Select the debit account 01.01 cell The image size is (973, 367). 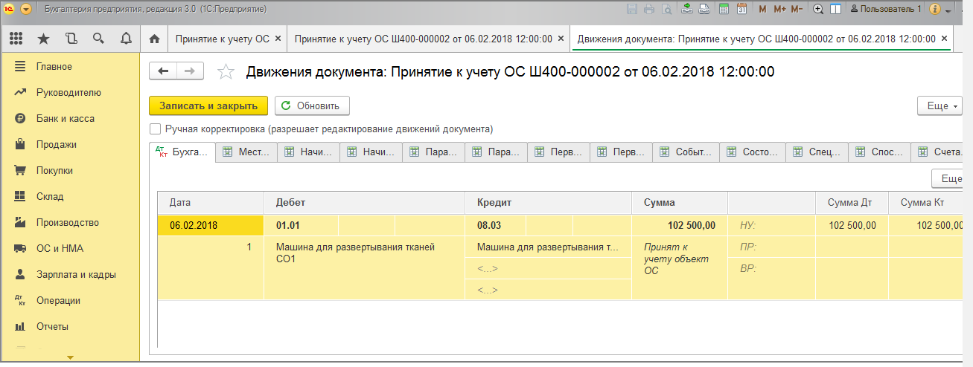click(x=302, y=226)
